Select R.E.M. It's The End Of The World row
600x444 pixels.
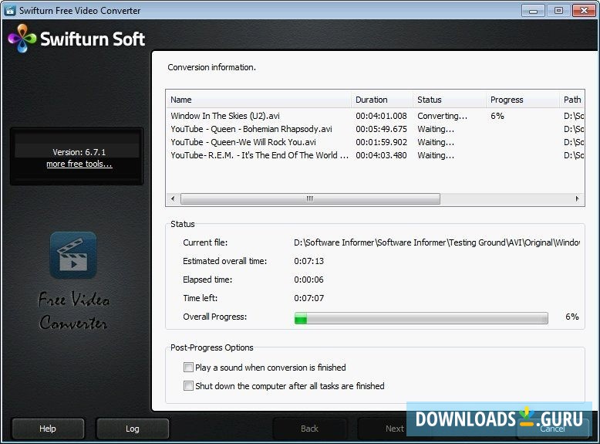point(375,155)
